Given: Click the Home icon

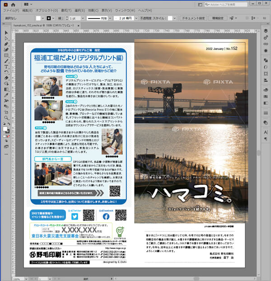Looking at the screenshot, I should 13,5.
